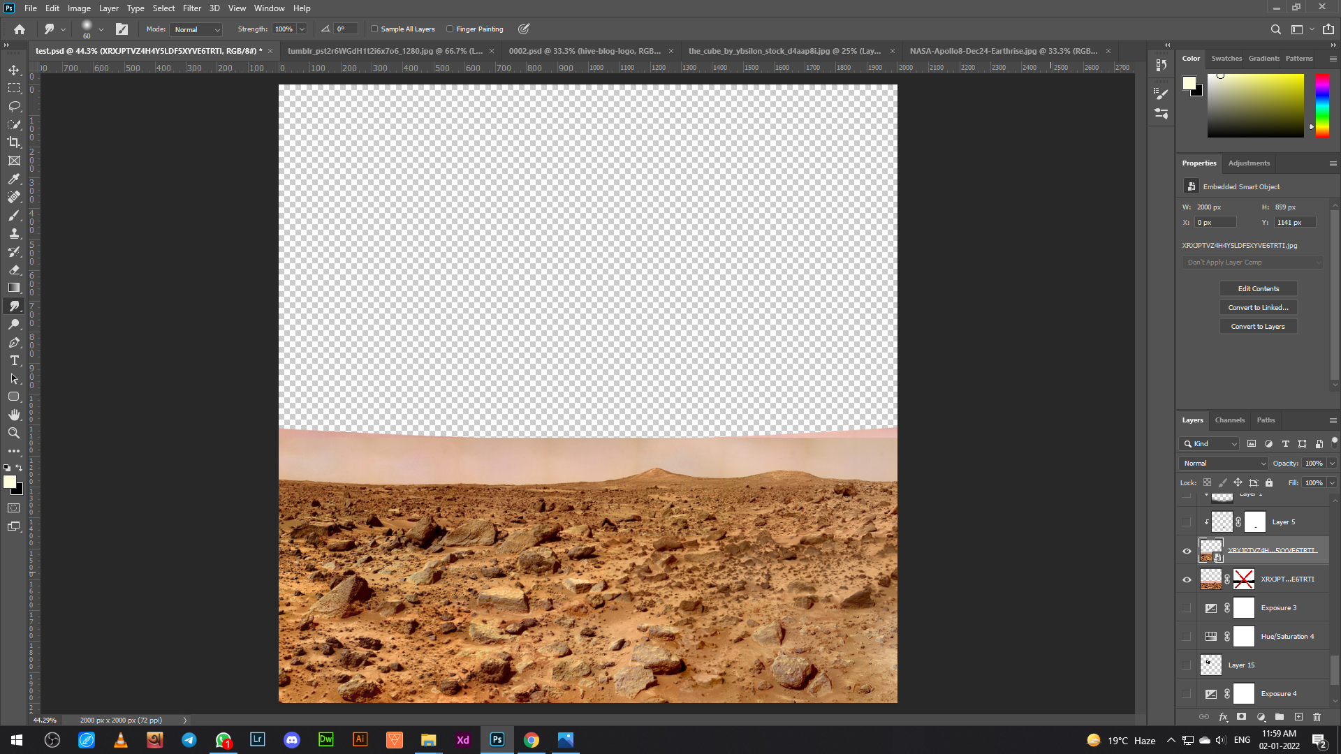Select the Smudge tool in toolbar
The image size is (1341, 754).
(x=14, y=306)
